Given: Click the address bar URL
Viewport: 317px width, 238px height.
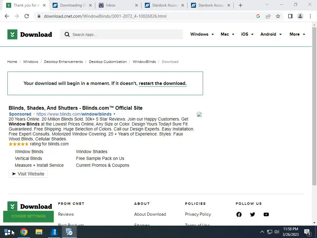Looking at the screenshot, I should point(105,16).
